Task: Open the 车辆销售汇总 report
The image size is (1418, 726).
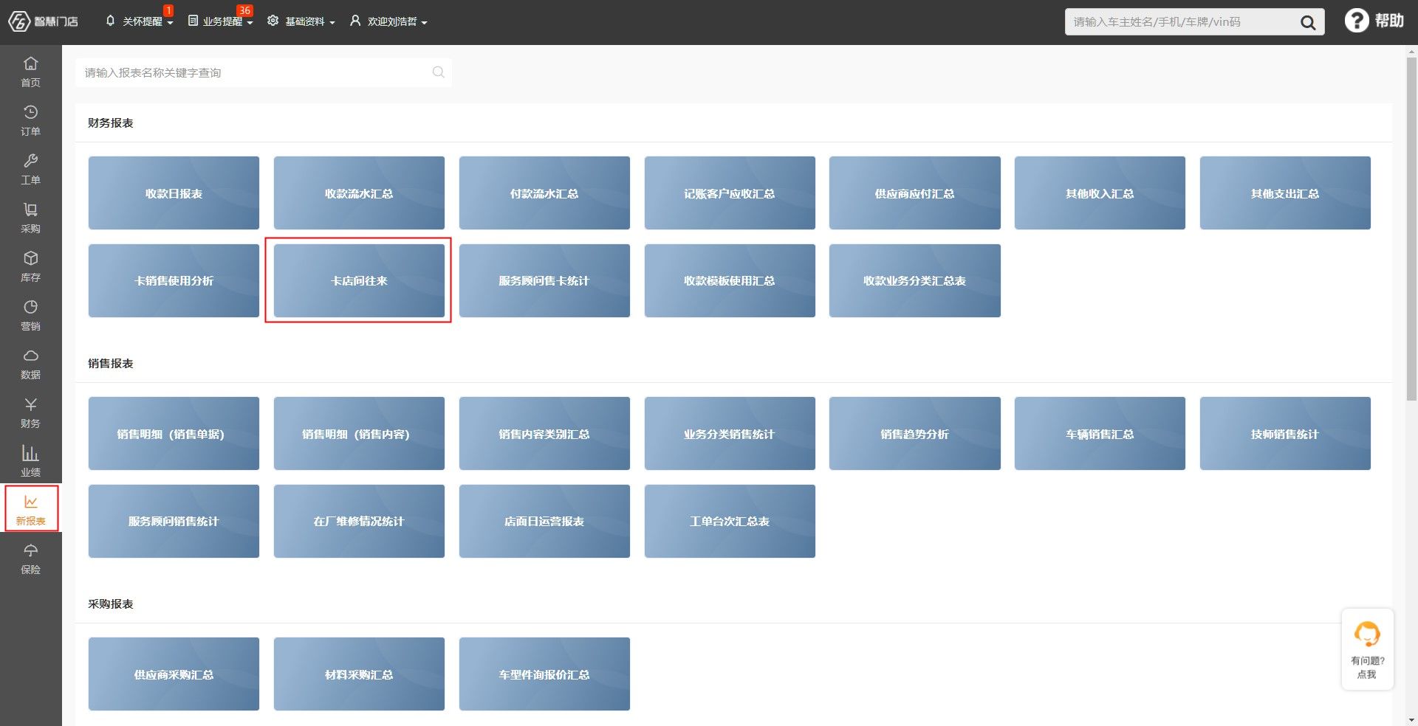Action: coord(1100,433)
